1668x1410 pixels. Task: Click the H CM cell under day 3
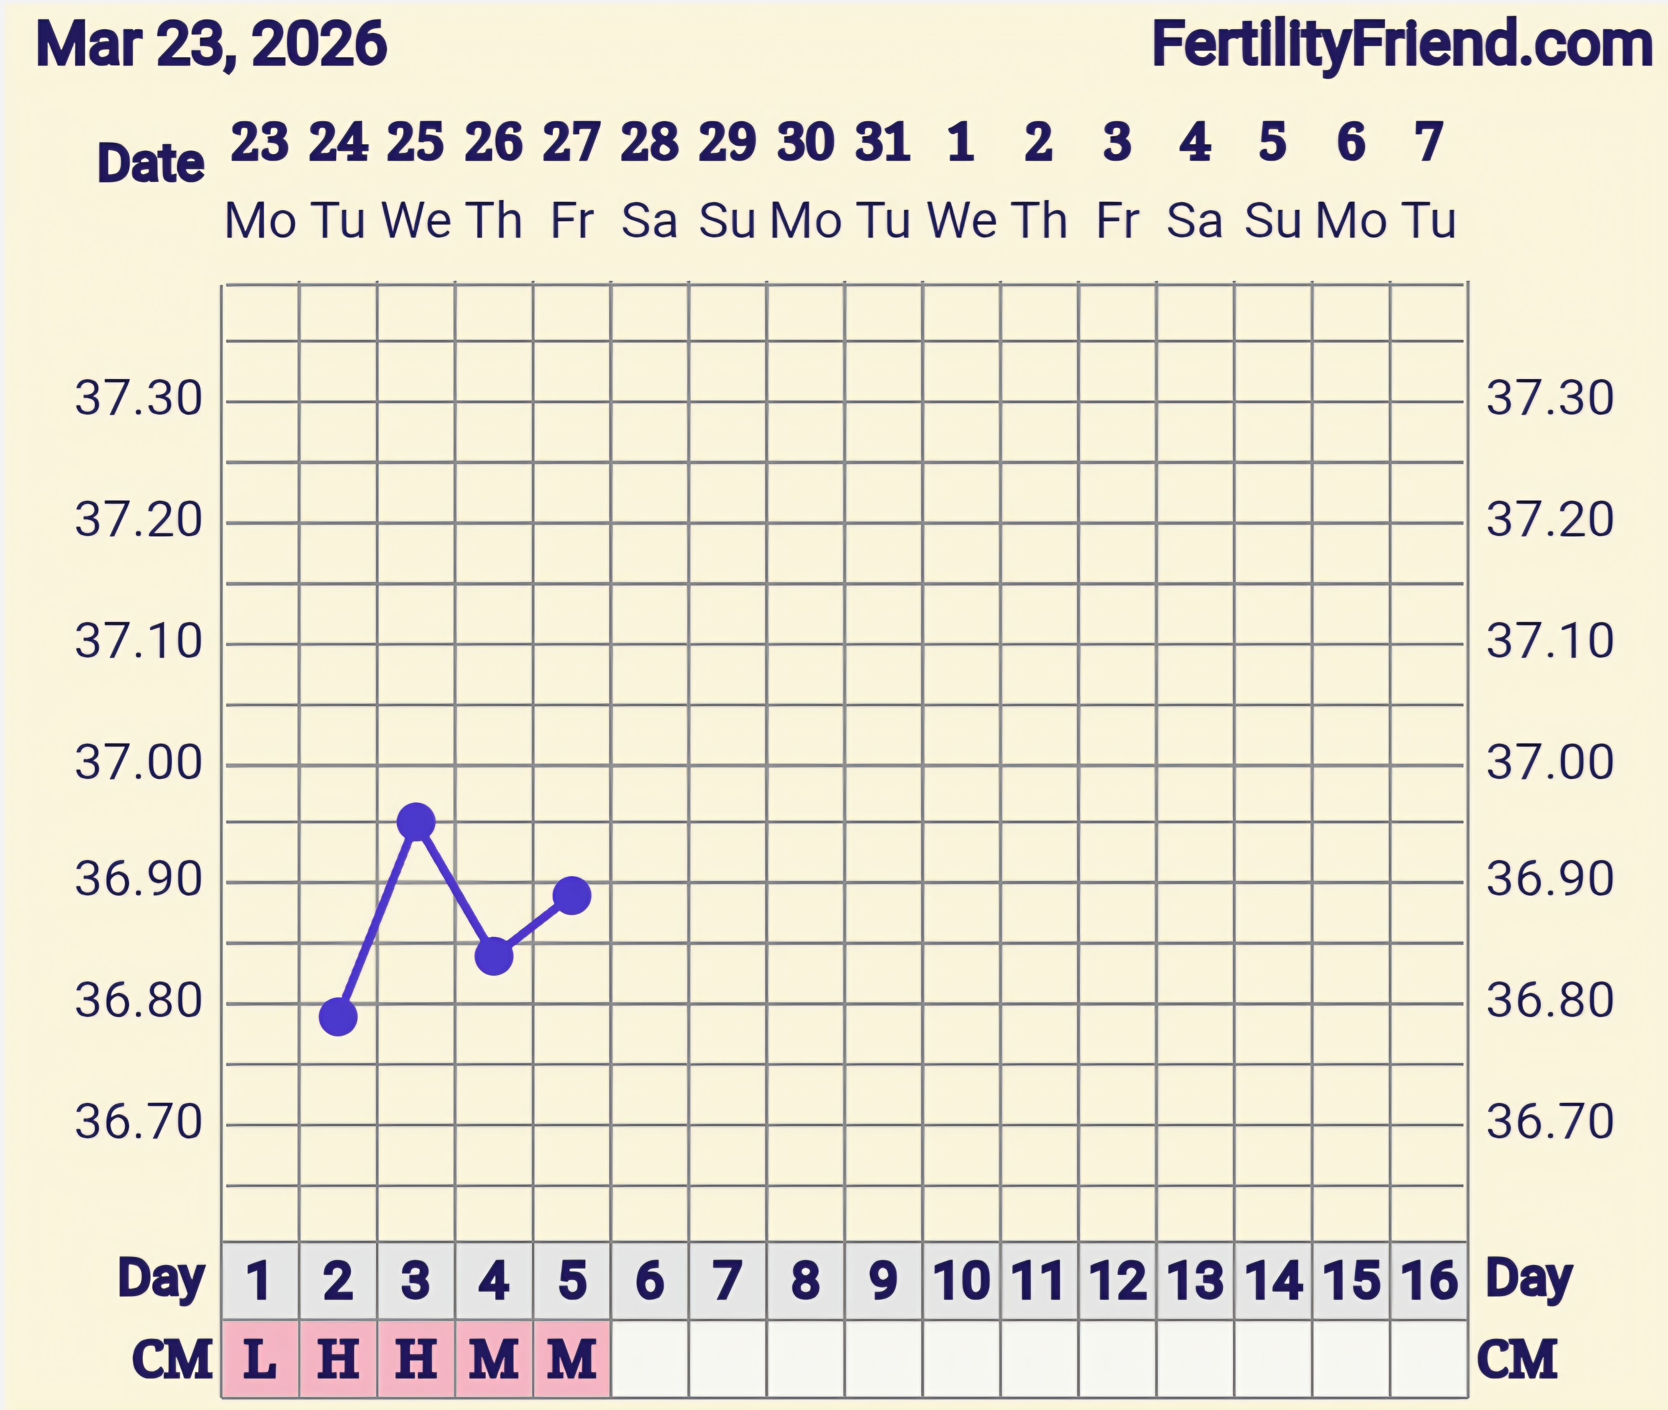pyautogui.click(x=416, y=1359)
